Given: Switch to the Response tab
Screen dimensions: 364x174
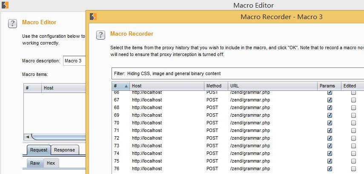Looking at the screenshot, I should point(65,150).
